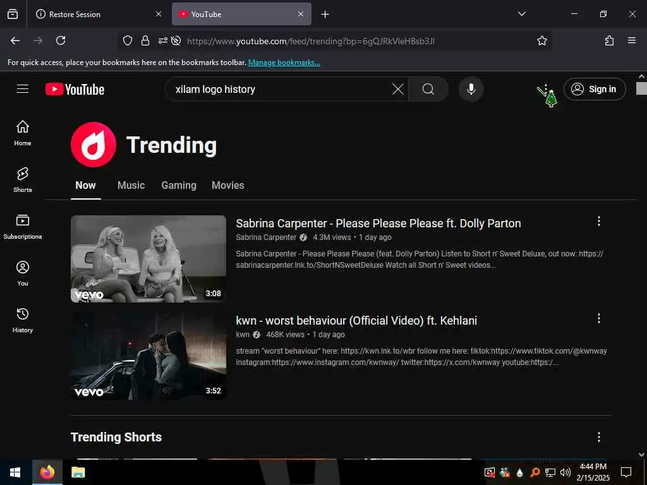Switch to the Movies trending tab
647x485 pixels.
[227, 185]
